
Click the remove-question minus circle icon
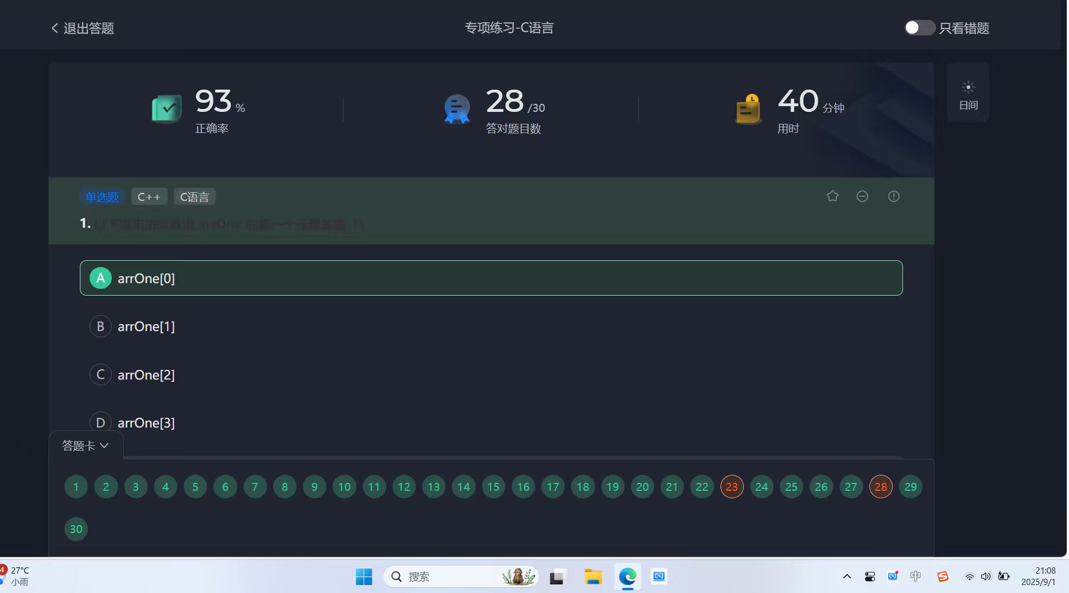(x=862, y=196)
